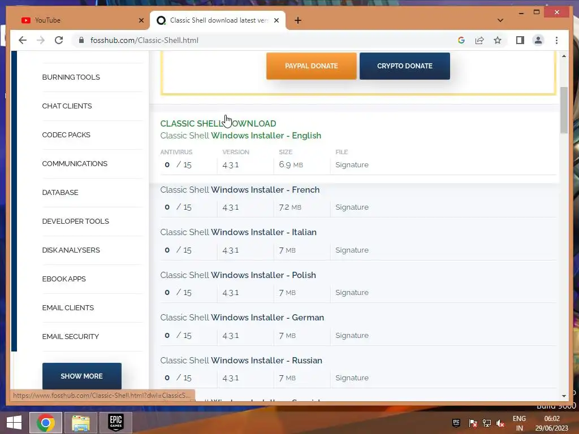The width and height of the screenshot is (579, 434).
Task: Open Ebook Apps category
Action: pyautogui.click(x=64, y=279)
